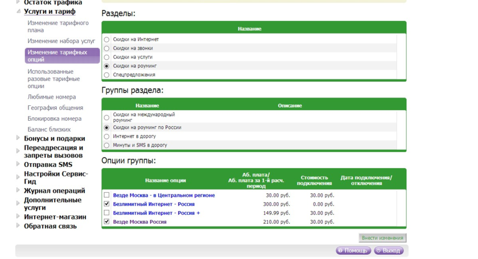The height and width of the screenshot is (259, 478).
Task: Click the 'Дата подключения/отключения' column header
Action: tap(366, 180)
